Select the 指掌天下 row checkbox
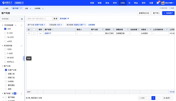This screenshot has height=101, width=176. (34, 33)
